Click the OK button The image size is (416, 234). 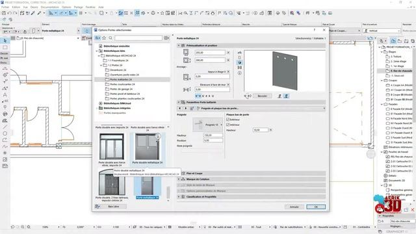(x=316, y=207)
